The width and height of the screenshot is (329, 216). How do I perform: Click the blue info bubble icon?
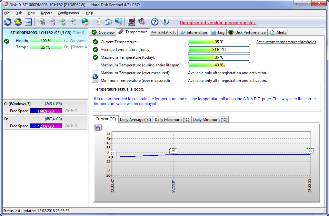[x=165, y=22]
